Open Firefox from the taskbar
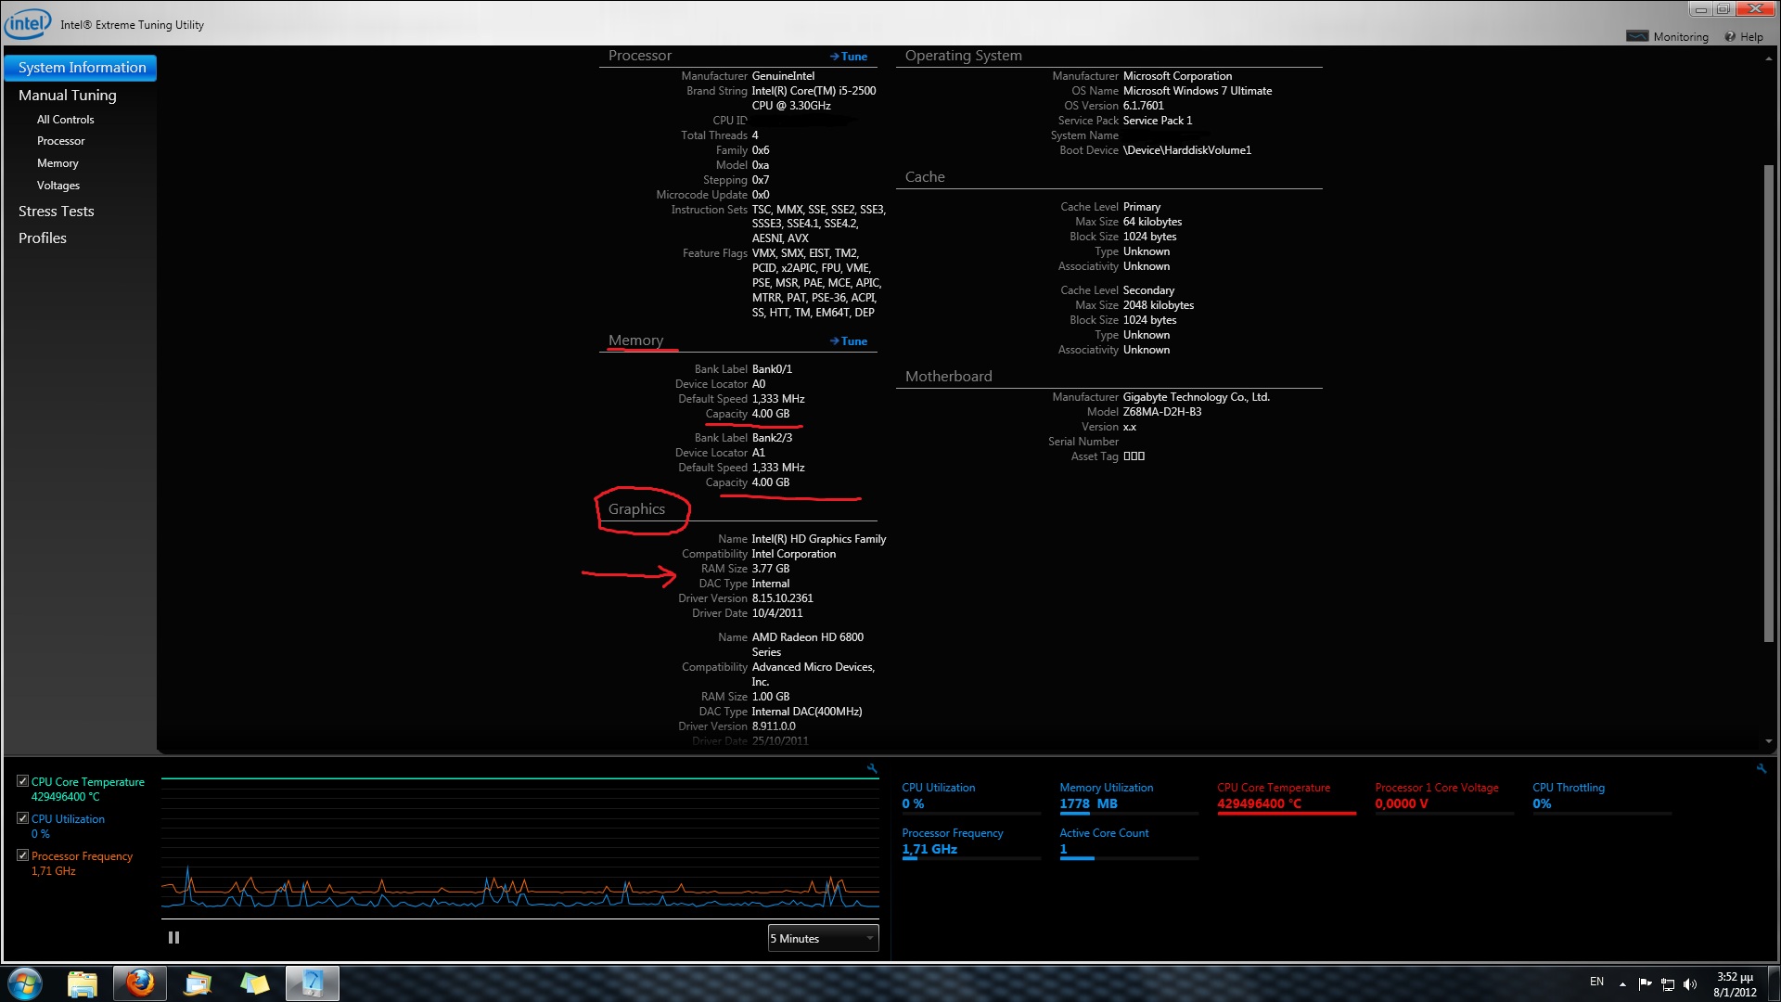 pos(140,983)
